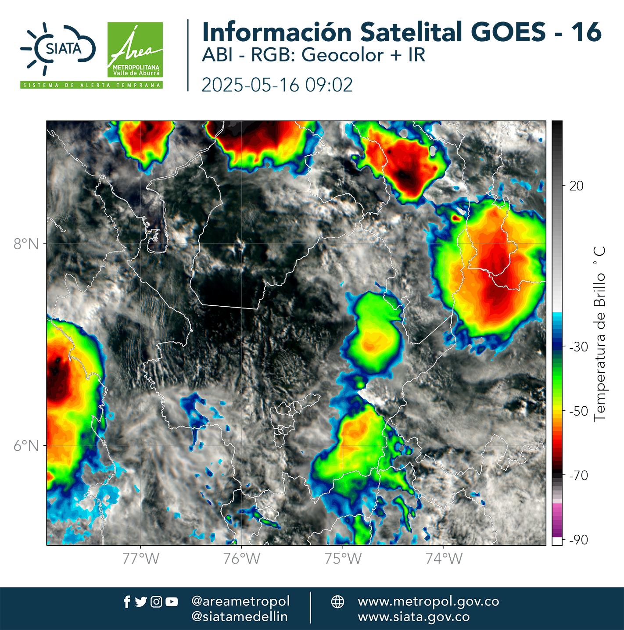Click the Facebook icon in footer
Image resolution: width=624 pixels, height=630 pixels.
[127, 602]
